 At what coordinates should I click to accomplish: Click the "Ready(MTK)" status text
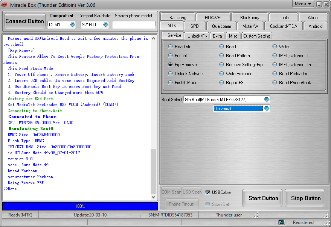20,215
